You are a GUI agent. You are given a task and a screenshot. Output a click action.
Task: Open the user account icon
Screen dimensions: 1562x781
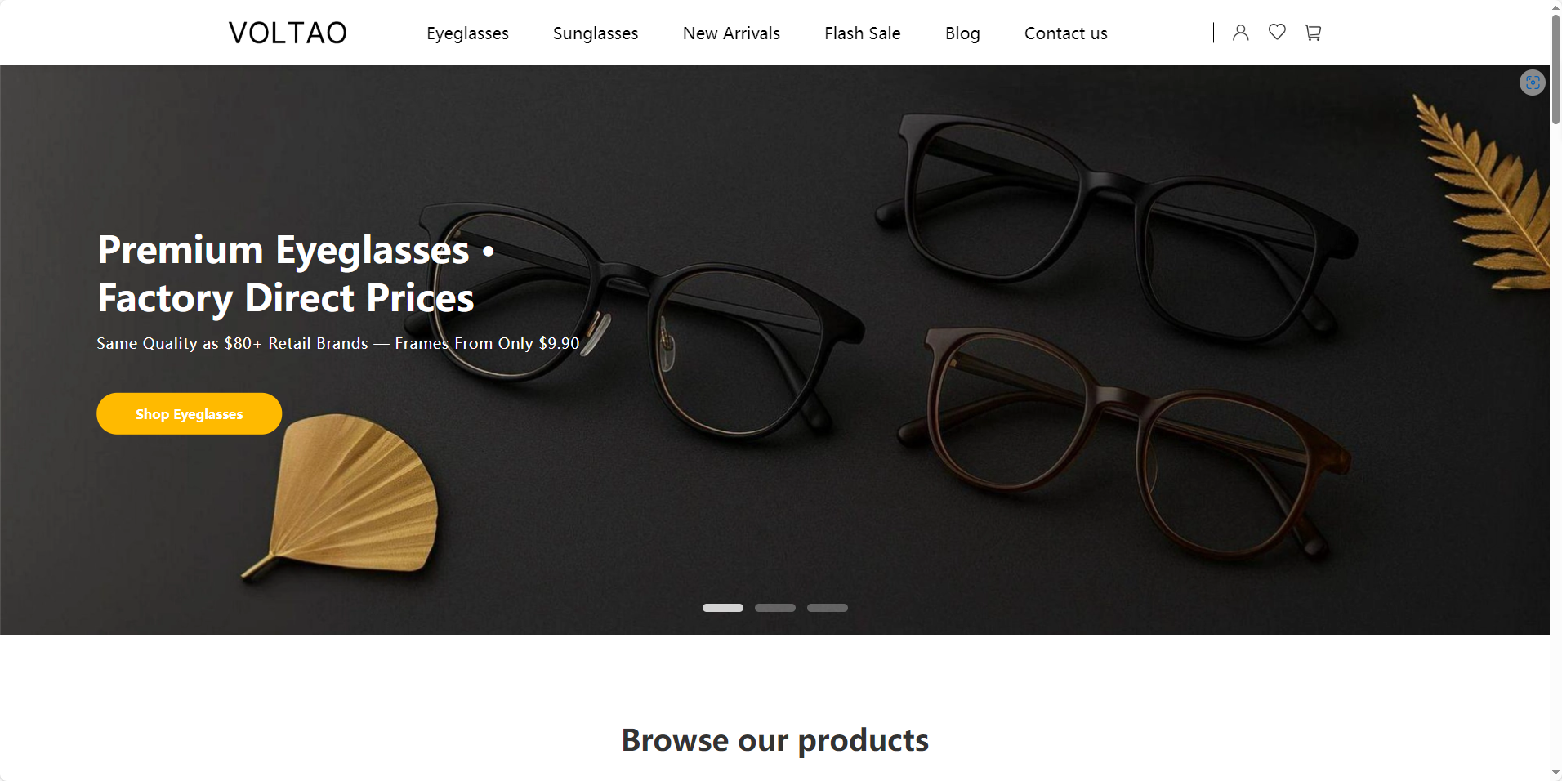pos(1240,33)
